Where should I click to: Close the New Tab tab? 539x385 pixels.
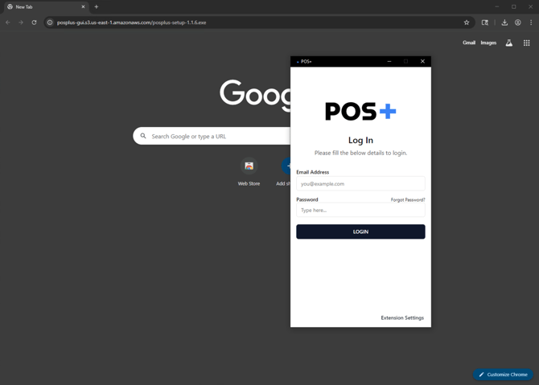[83, 6]
